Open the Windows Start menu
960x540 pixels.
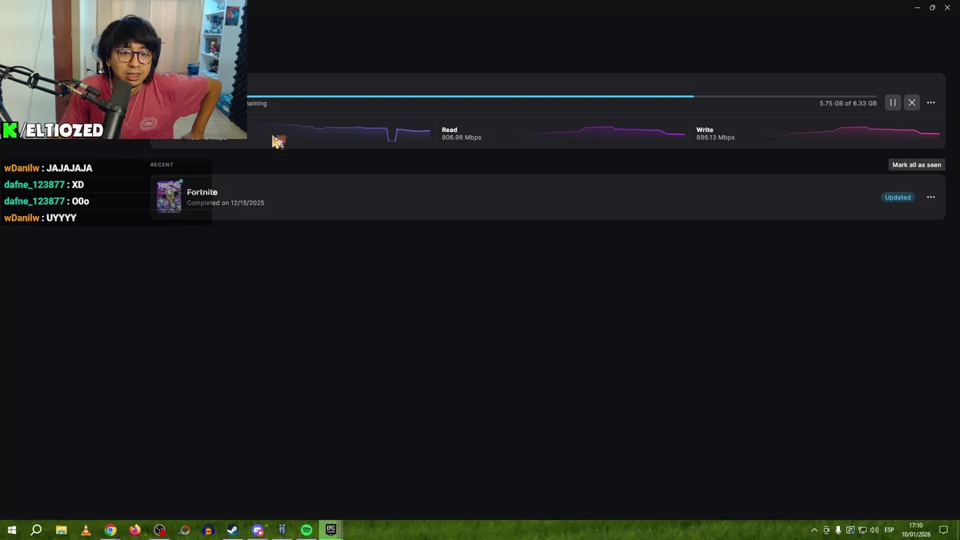11,530
